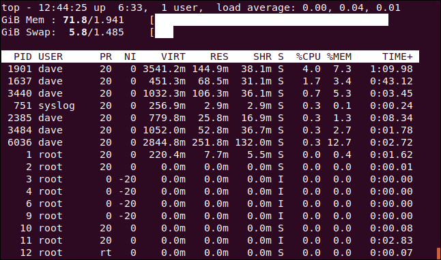Click the memory usage bar graph
Screen dimensions: 441x260
click(272, 20)
